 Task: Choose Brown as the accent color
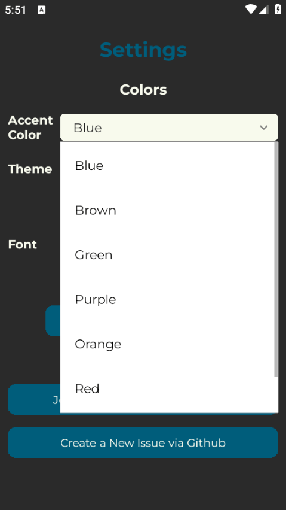(167, 210)
